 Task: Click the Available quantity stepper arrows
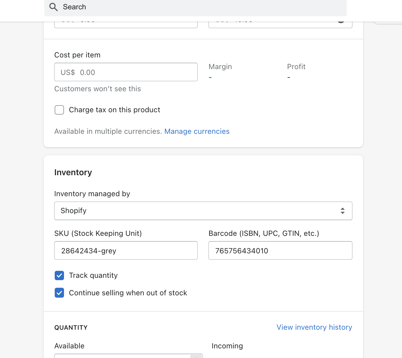tap(196, 356)
